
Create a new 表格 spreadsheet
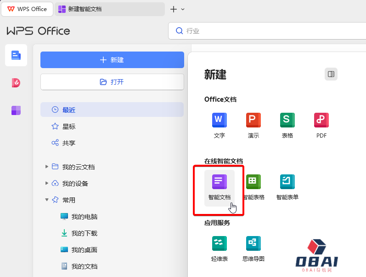pos(287,125)
